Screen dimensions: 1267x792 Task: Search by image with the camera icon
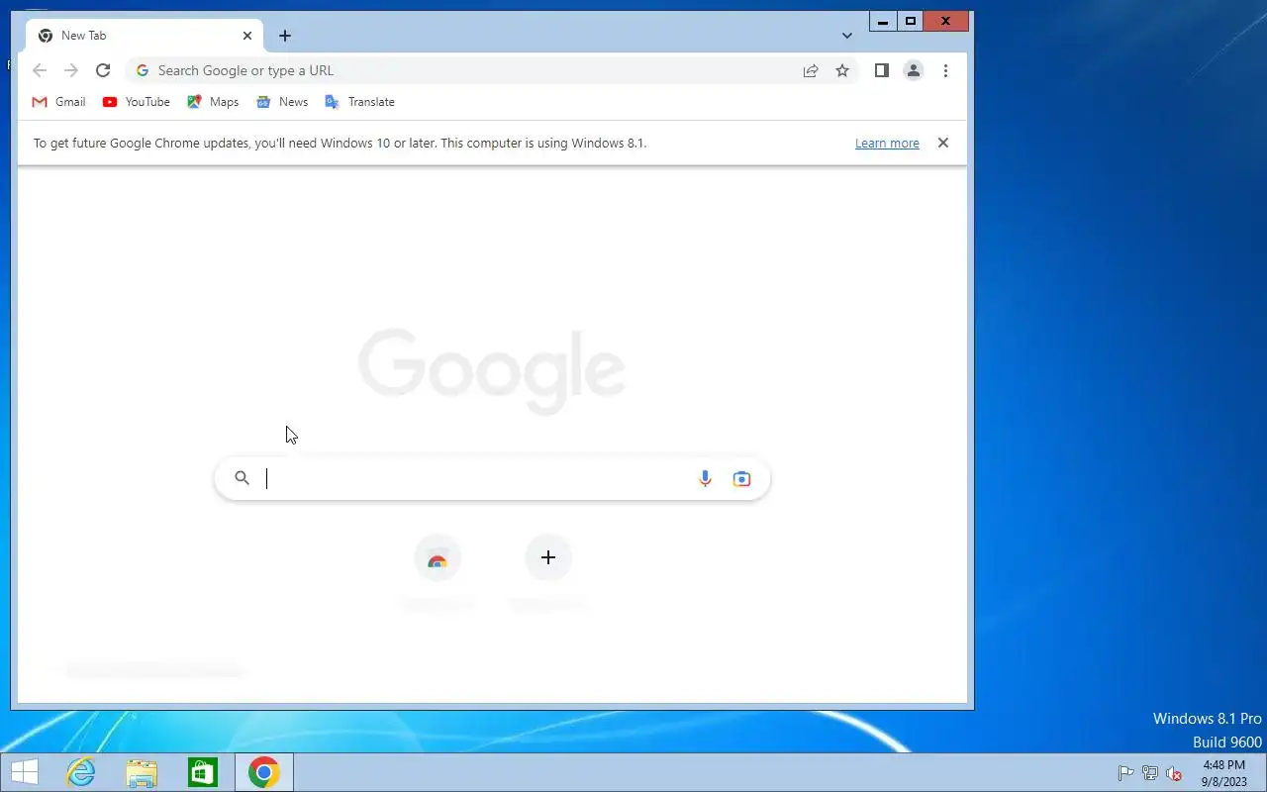(x=741, y=479)
